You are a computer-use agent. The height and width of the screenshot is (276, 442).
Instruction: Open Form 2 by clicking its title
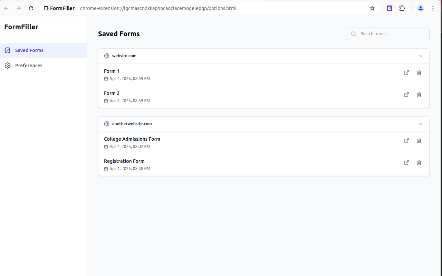click(x=112, y=93)
